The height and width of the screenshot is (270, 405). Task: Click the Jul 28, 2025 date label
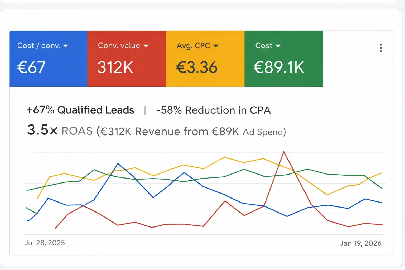click(45, 243)
